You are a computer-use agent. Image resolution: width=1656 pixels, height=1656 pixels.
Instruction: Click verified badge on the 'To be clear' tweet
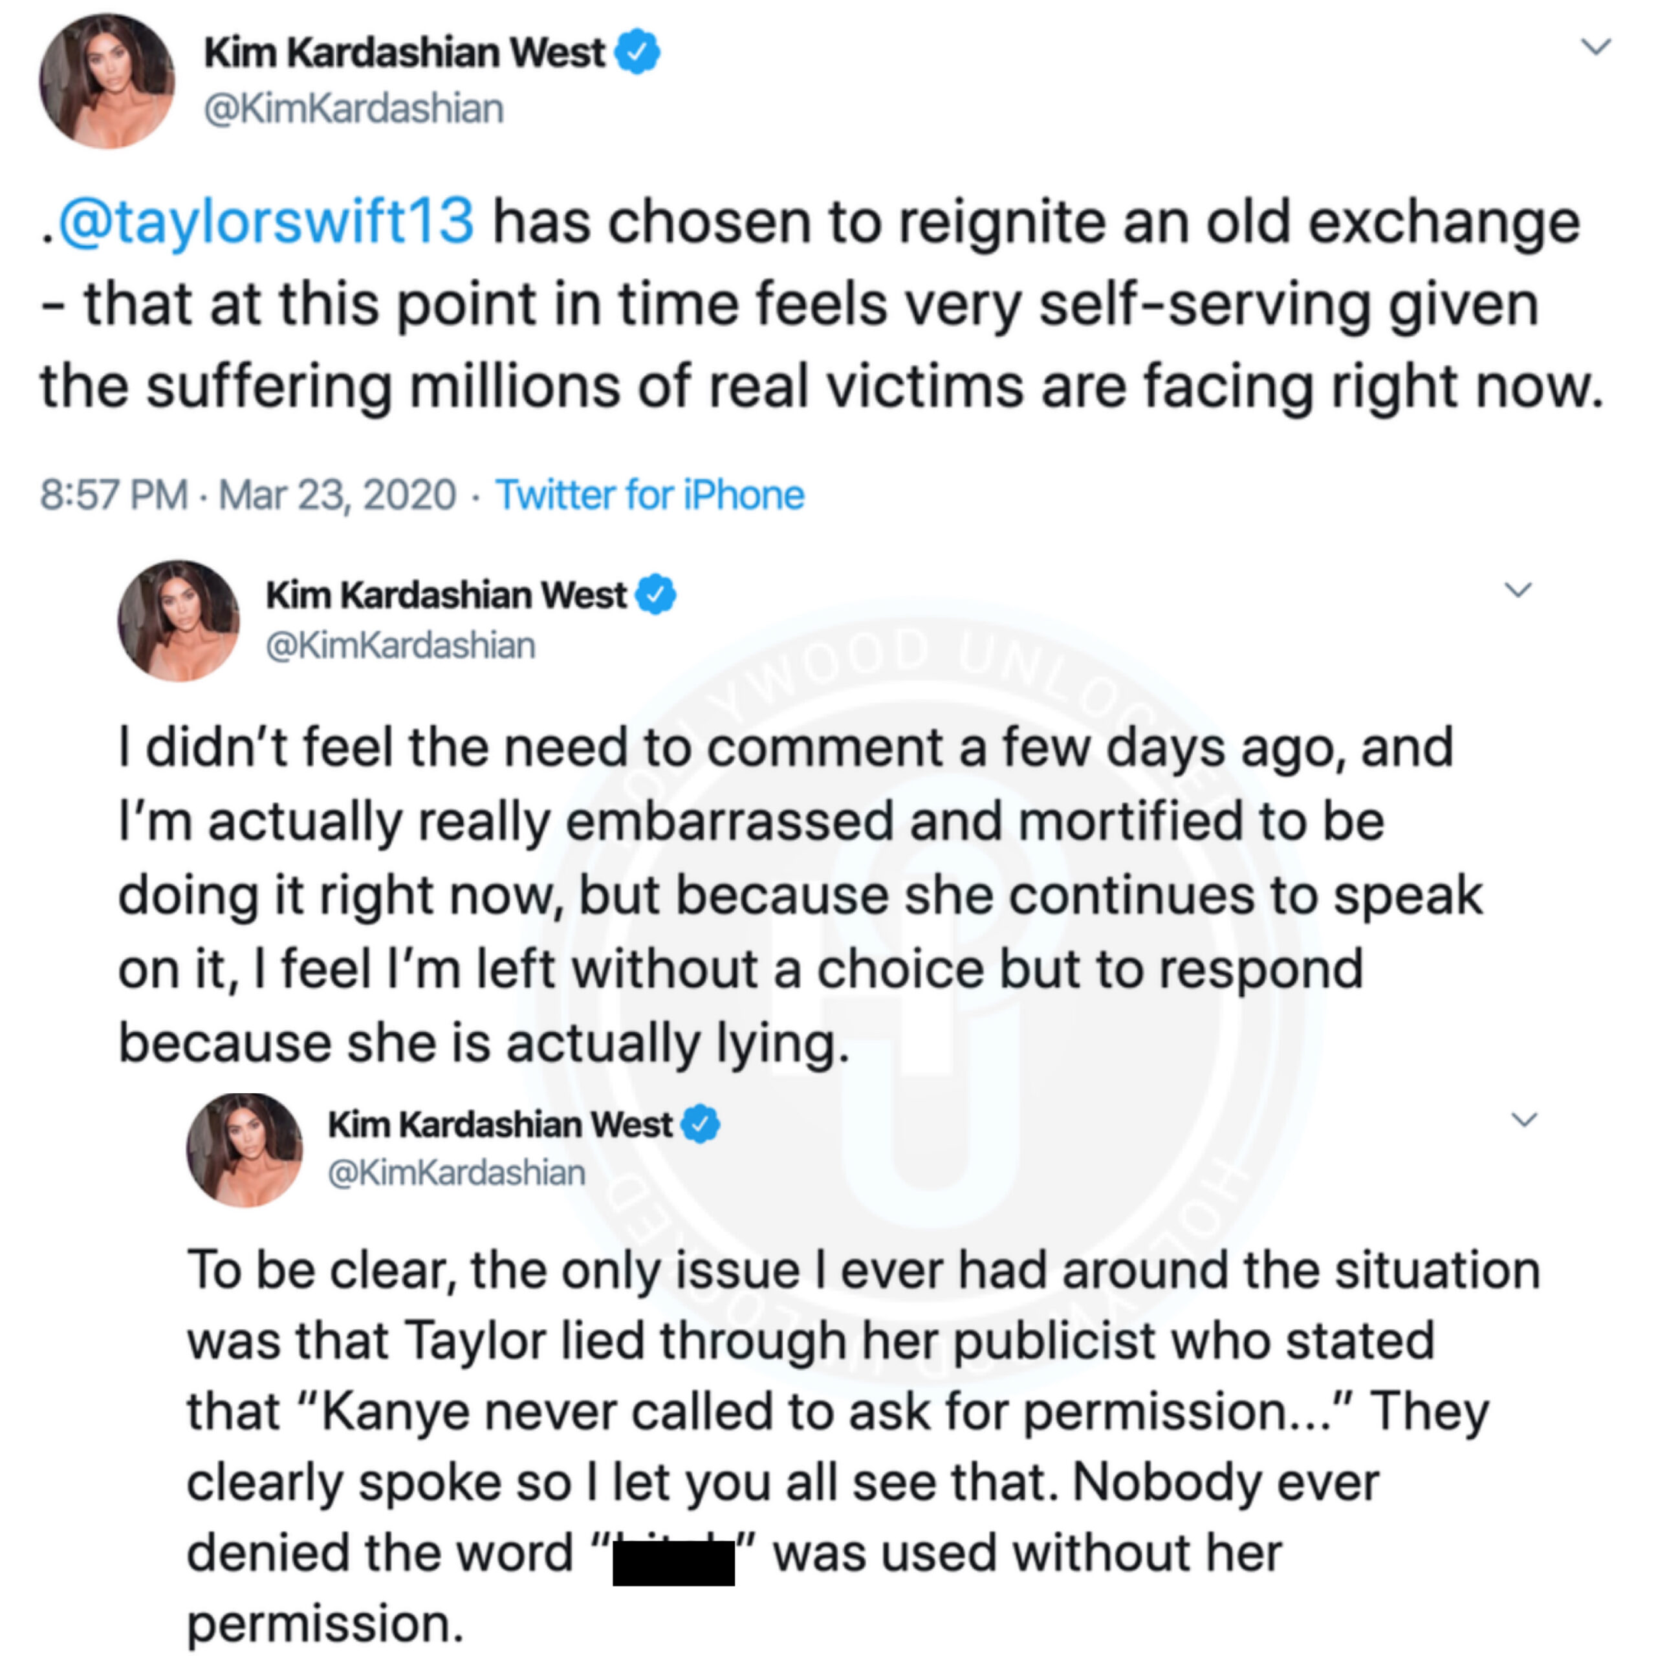coord(701,1124)
